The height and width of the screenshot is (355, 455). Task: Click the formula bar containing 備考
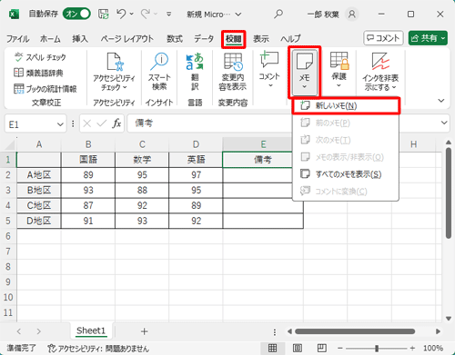209,123
